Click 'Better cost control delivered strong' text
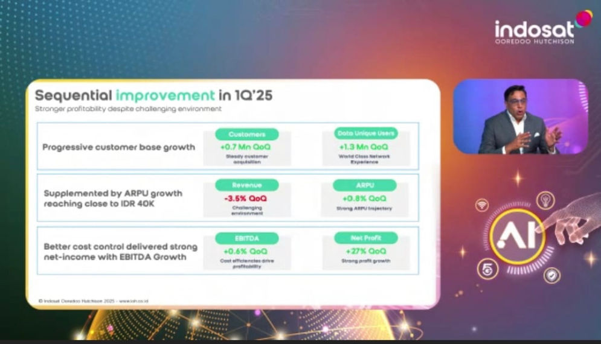The image size is (601, 344). tap(120, 247)
